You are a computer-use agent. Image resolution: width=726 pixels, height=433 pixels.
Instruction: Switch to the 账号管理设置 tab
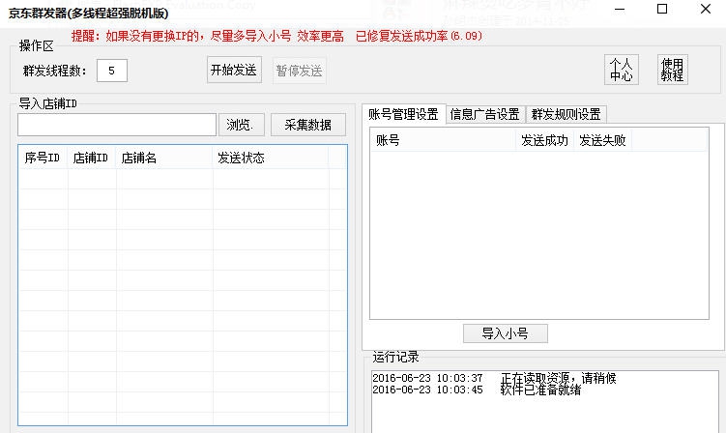click(x=404, y=114)
